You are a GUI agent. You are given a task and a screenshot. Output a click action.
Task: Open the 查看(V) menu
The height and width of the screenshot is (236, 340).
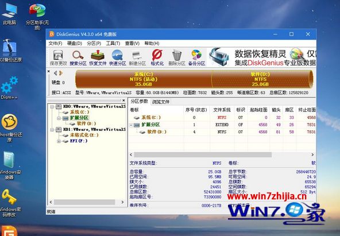click(x=132, y=43)
